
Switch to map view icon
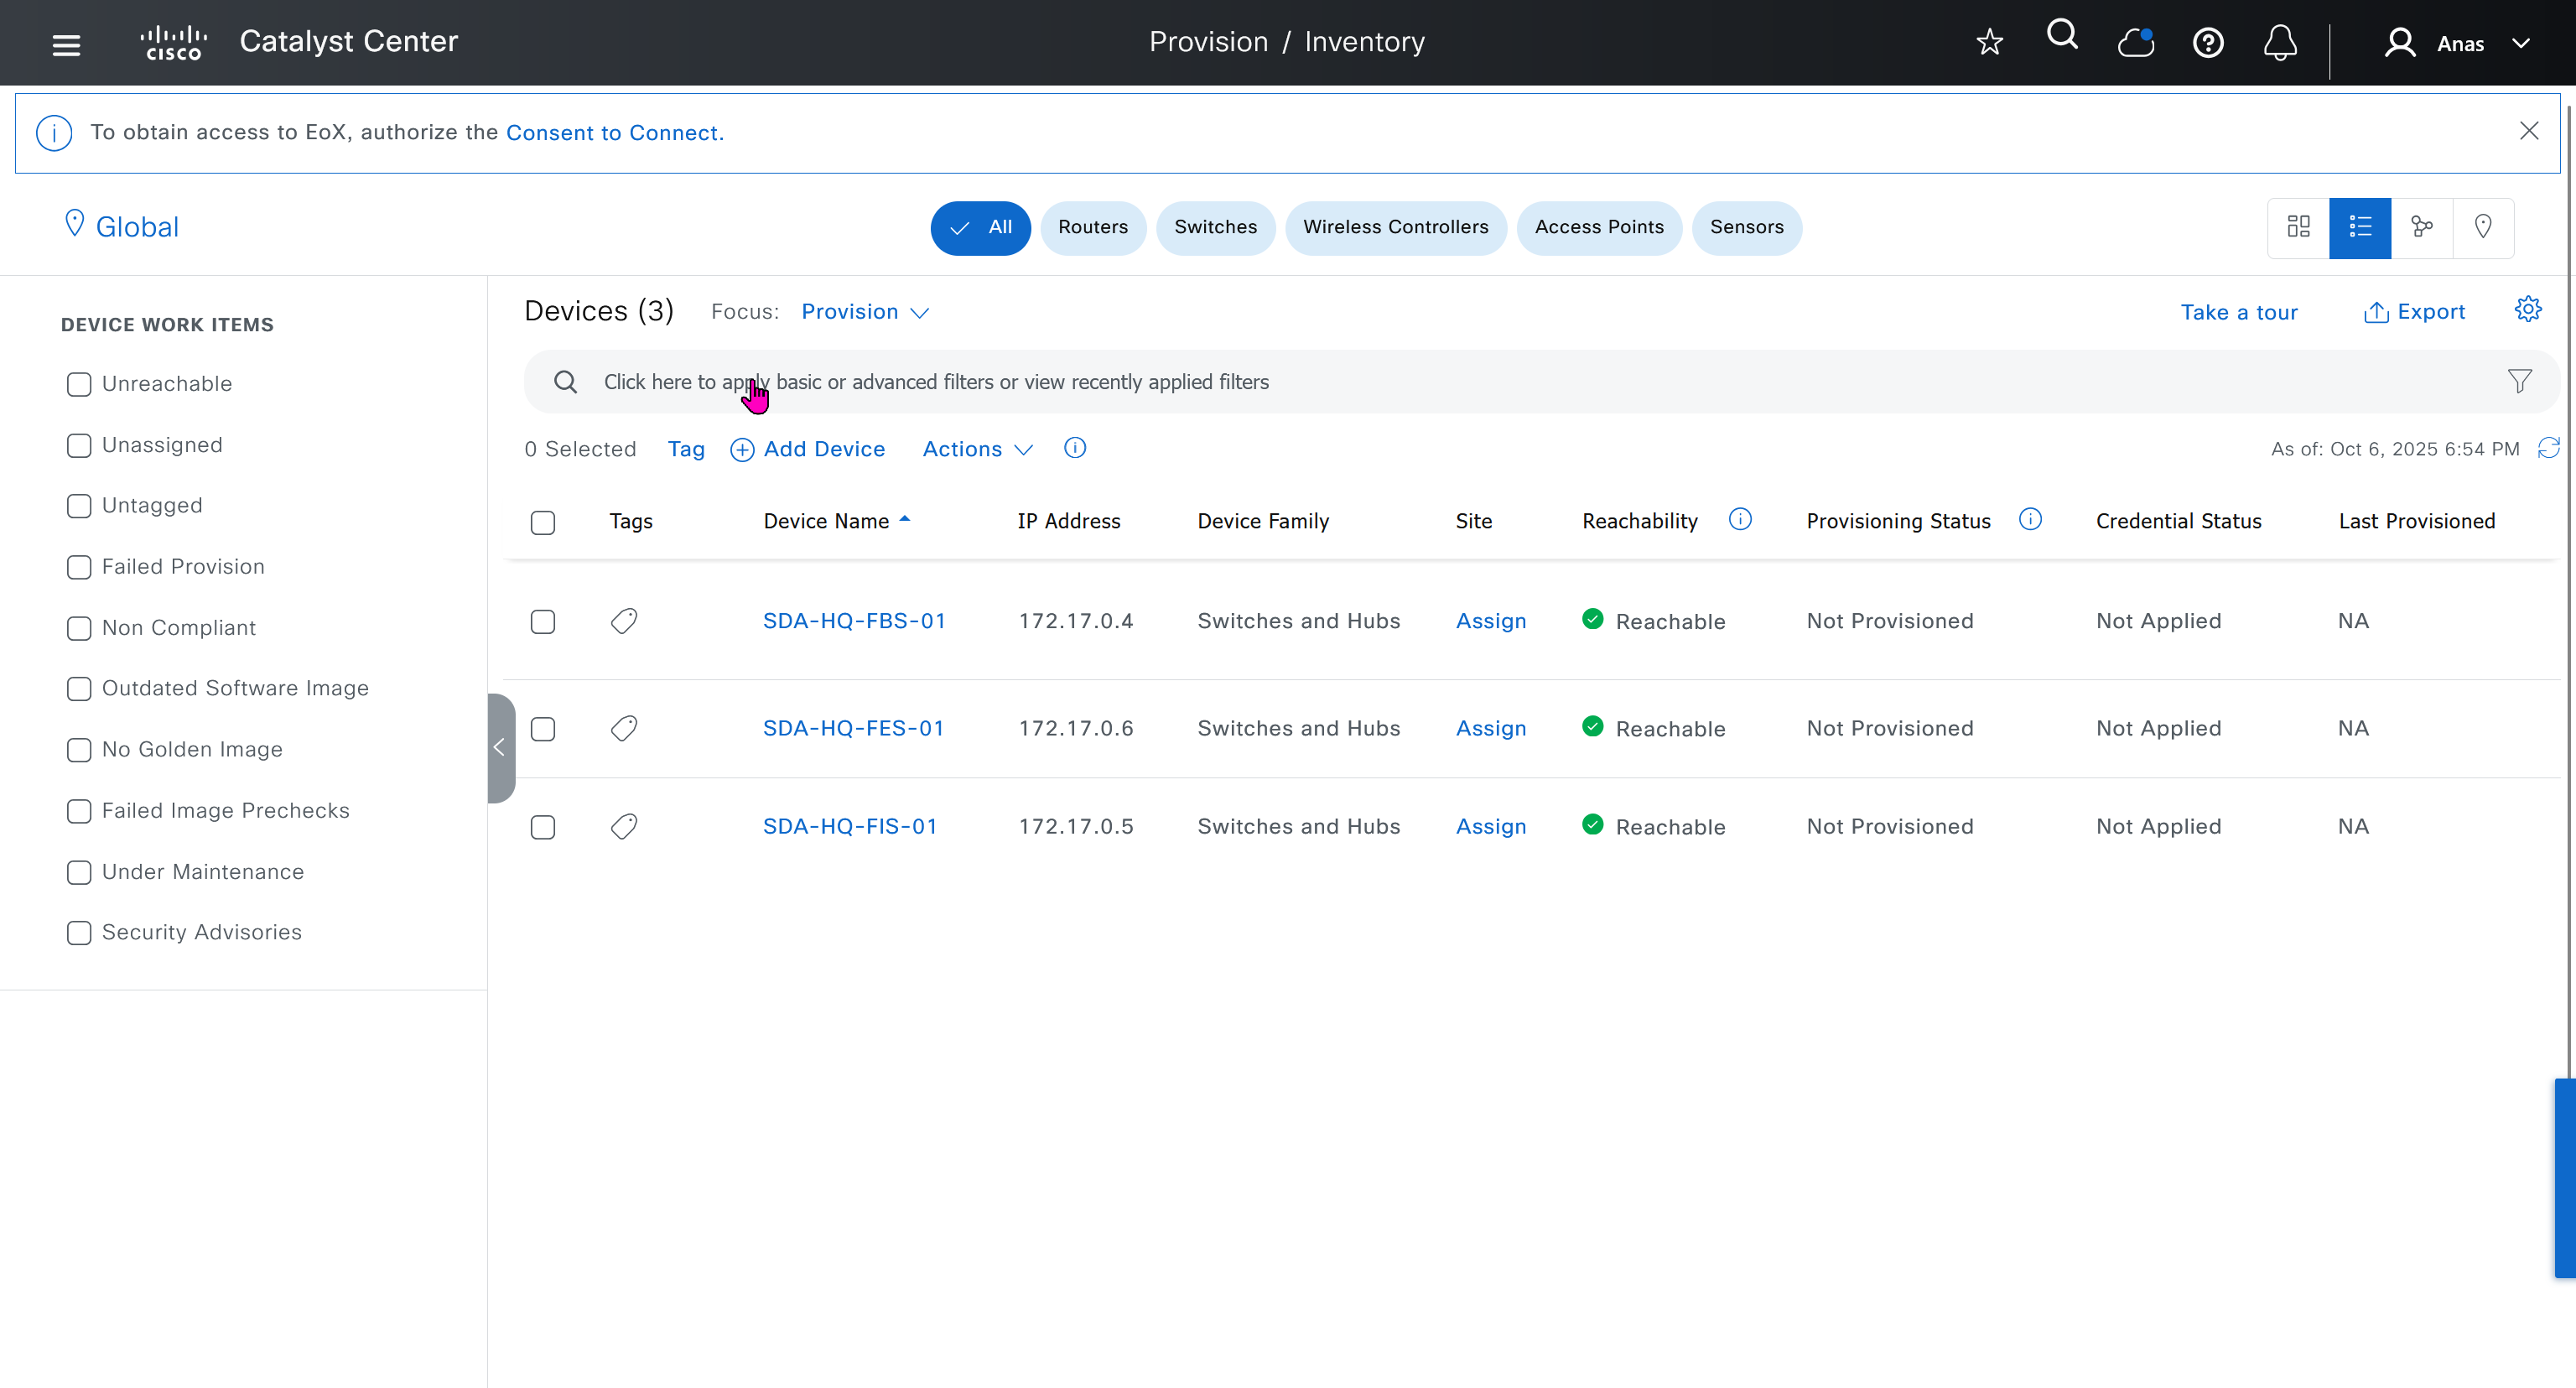[x=2482, y=227]
